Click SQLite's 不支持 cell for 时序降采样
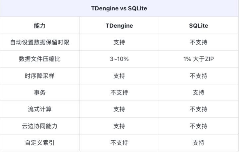Image resolution: width=239 pixels, height=152 pixels. 199,76
